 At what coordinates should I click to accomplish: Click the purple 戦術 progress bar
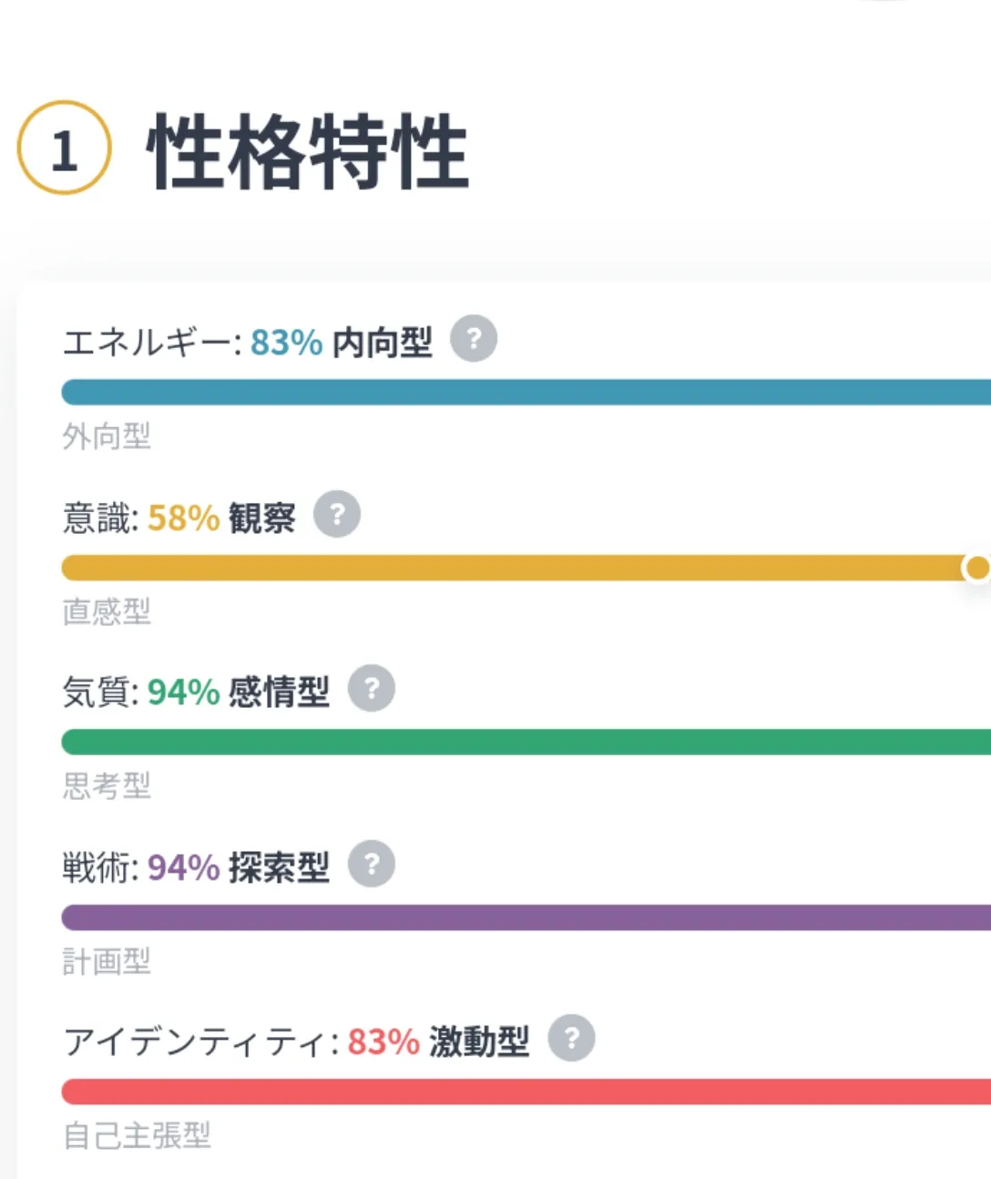coord(526,918)
